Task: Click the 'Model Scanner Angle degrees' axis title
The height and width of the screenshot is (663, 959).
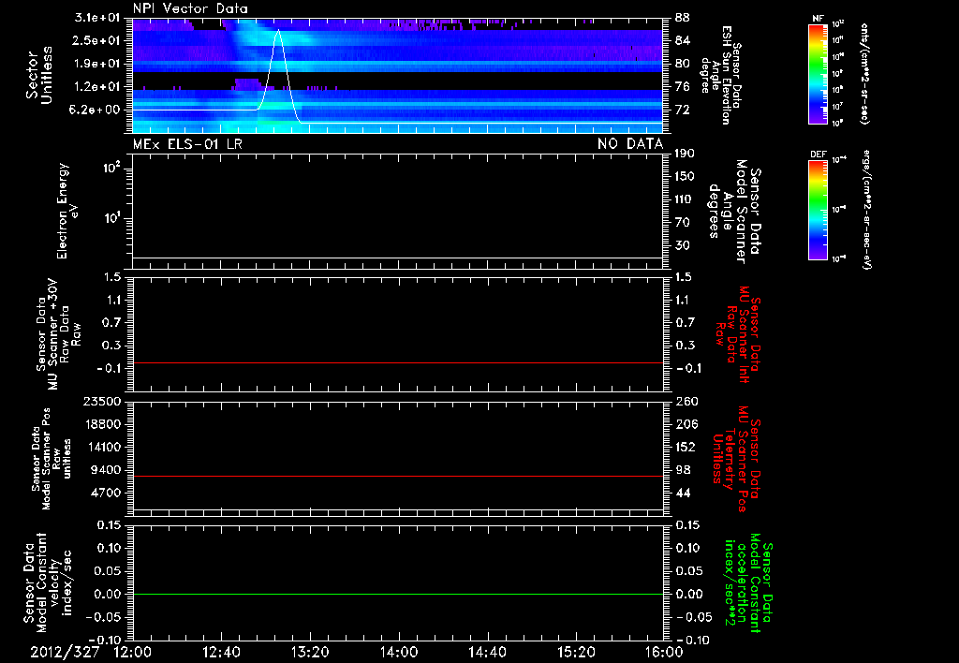Action: (735, 212)
